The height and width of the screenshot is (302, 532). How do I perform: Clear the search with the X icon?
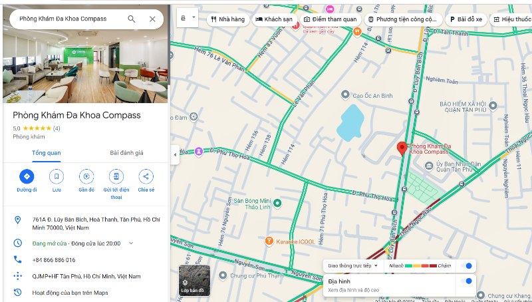(152, 19)
